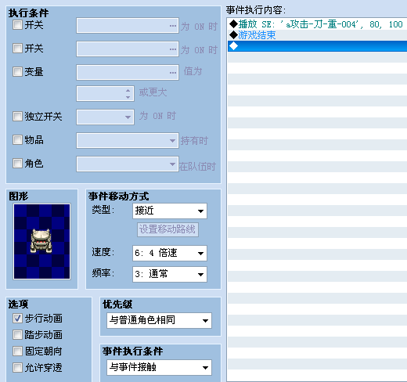Open the first 开关 selection field

(128, 26)
